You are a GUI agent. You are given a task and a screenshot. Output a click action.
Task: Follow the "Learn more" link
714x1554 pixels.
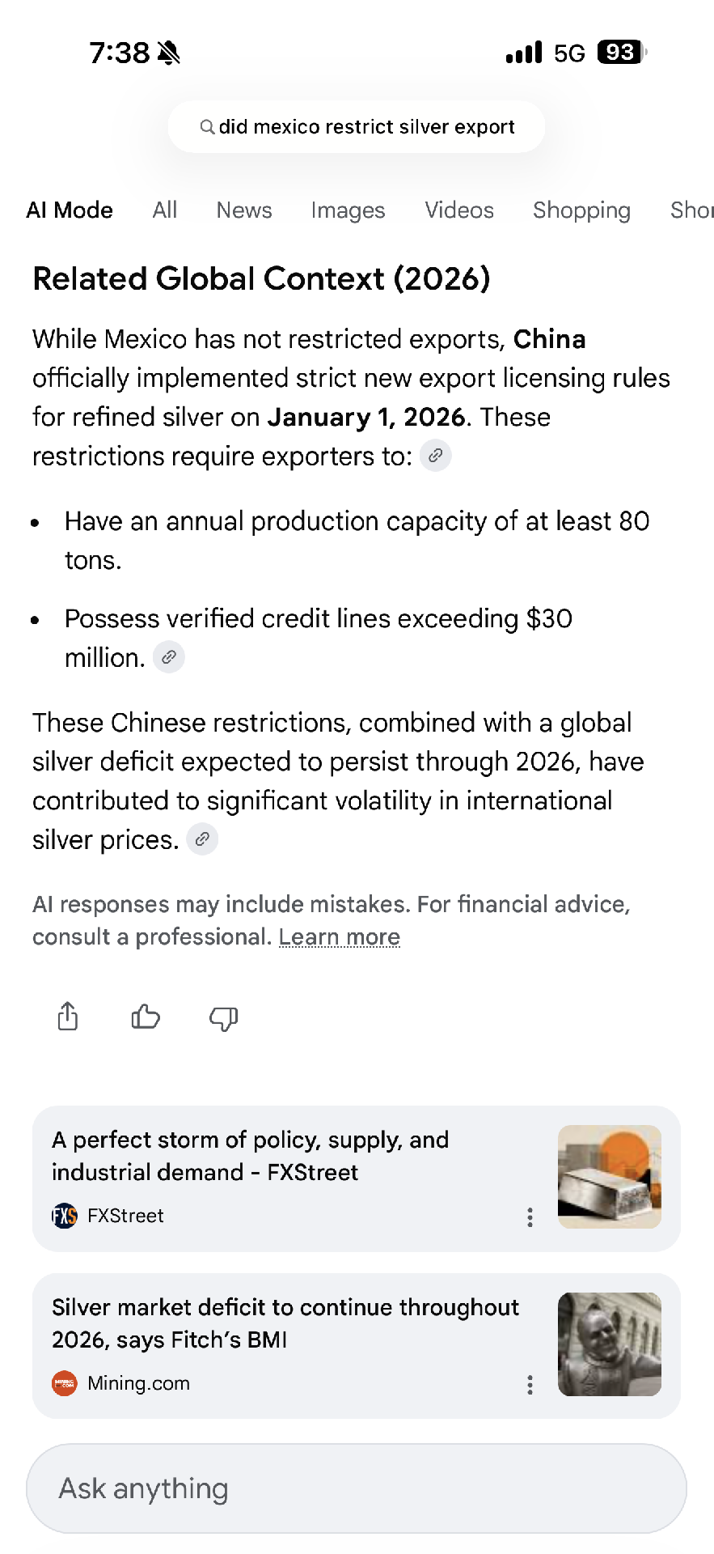[340, 937]
